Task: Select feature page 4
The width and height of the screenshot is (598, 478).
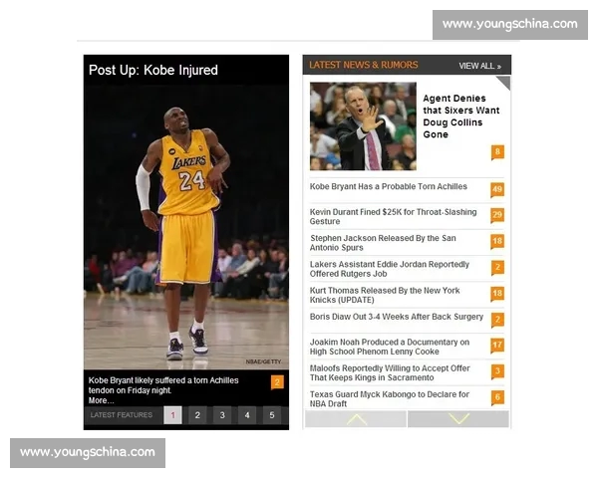Action: [247, 415]
